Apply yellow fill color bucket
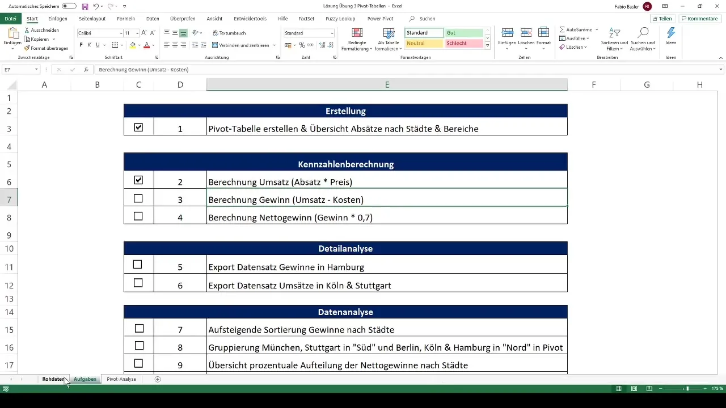The image size is (726, 408). (133, 45)
